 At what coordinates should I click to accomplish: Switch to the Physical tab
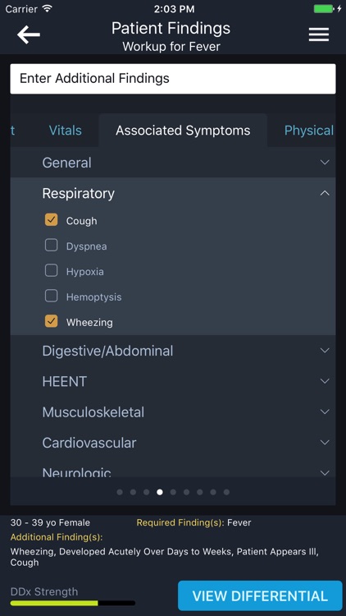click(309, 131)
